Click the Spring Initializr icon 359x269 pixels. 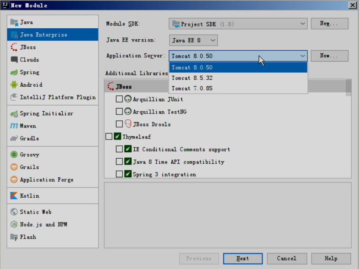coord(14,114)
